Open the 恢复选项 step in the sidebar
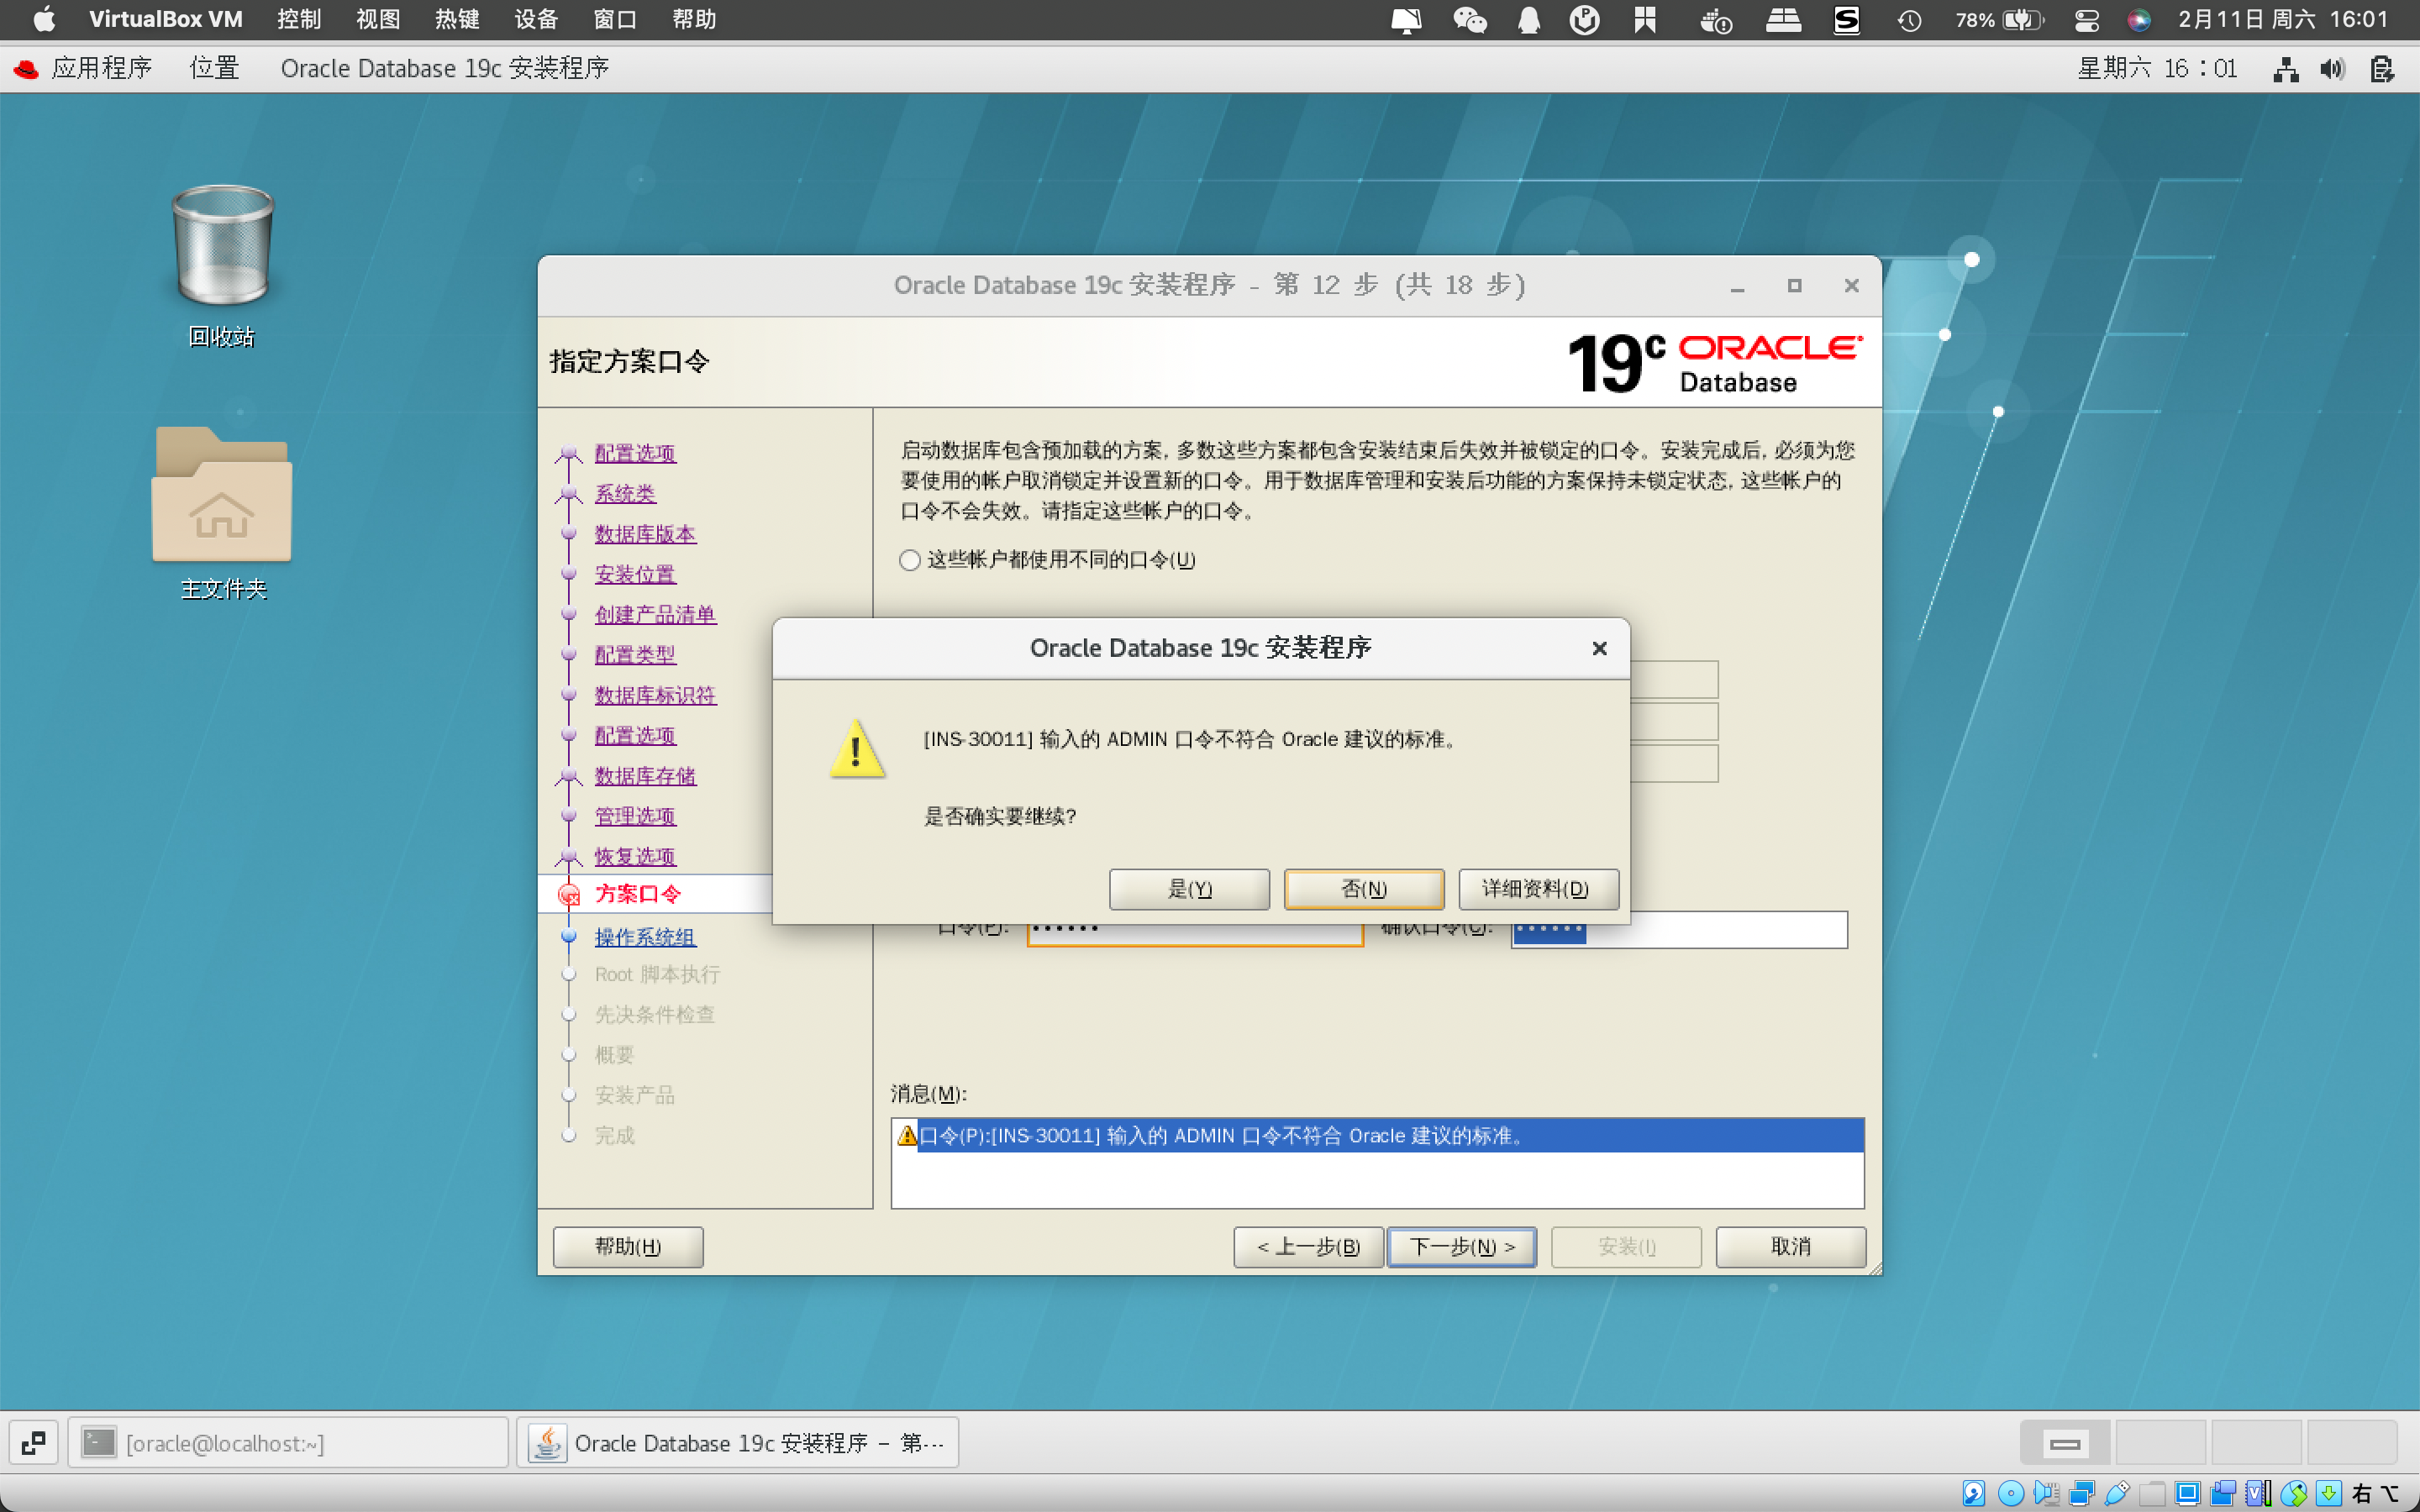 click(x=635, y=856)
